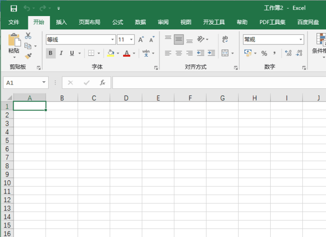
Task: Toggle Italic formatting
Action: point(61,53)
